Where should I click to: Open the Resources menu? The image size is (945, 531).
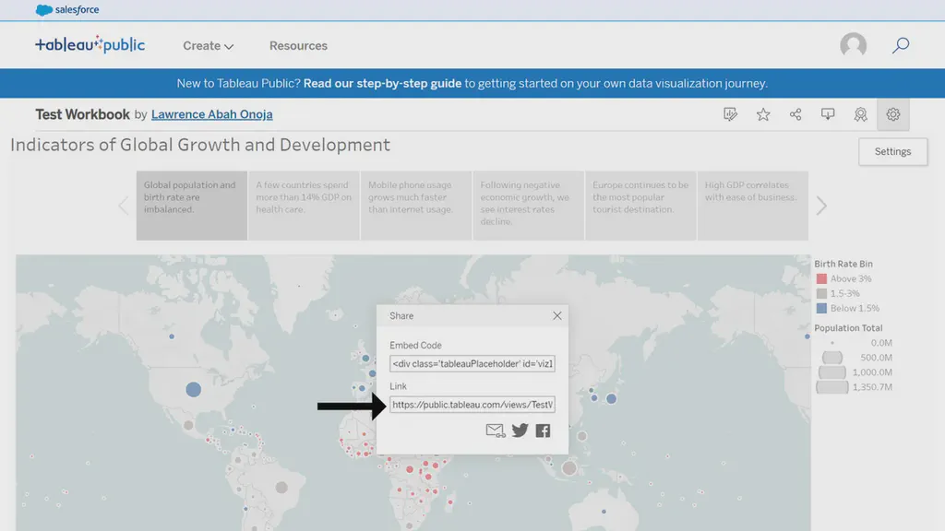pyautogui.click(x=297, y=45)
